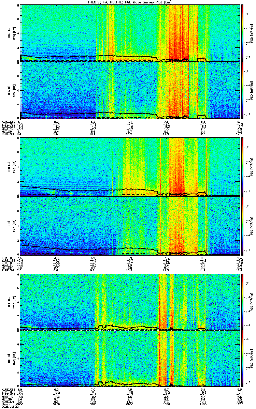
Task: Click the THA BL PSD color bar
Action: point(243,33)
